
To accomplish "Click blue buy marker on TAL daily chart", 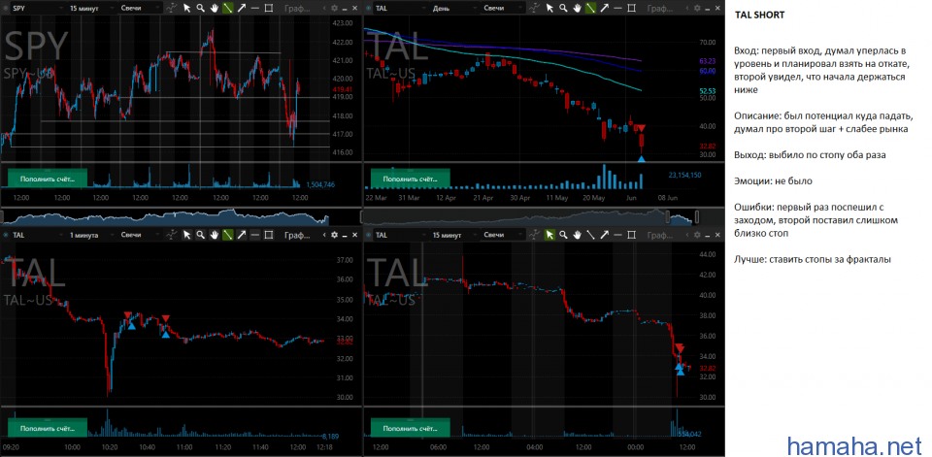I will [641, 159].
